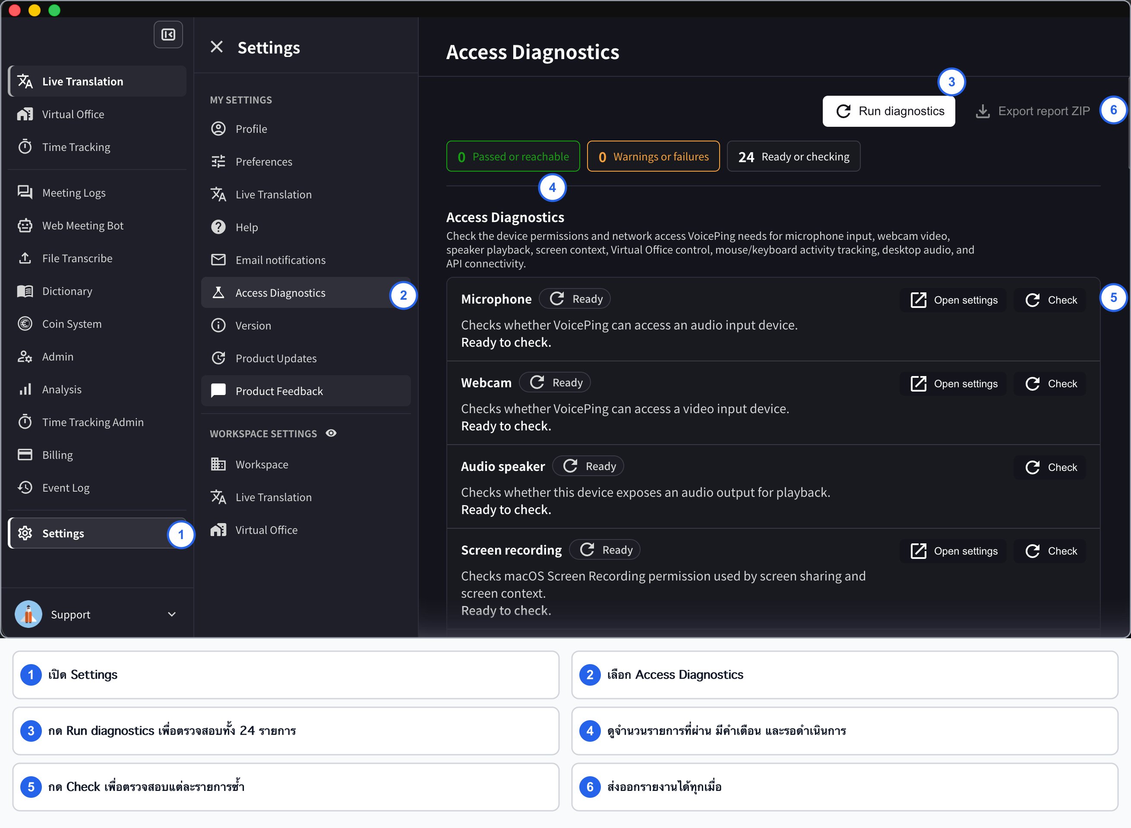Open Product Feedback entry
This screenshot has height=828, width=1131.
pos(306,391)
